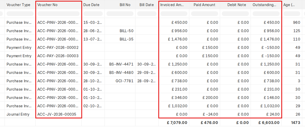Click the Bill No column header
Screen dimensions: 305x127
[x=120, y=5]
